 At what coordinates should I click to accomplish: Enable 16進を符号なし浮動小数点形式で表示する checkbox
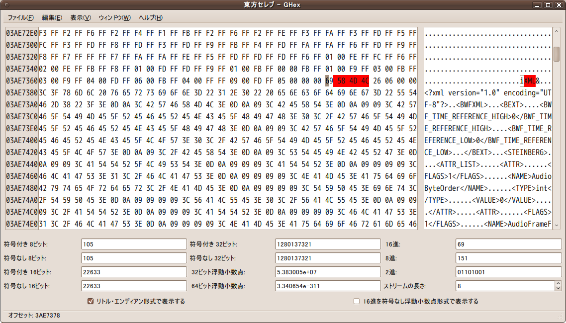tap(356, 301)
